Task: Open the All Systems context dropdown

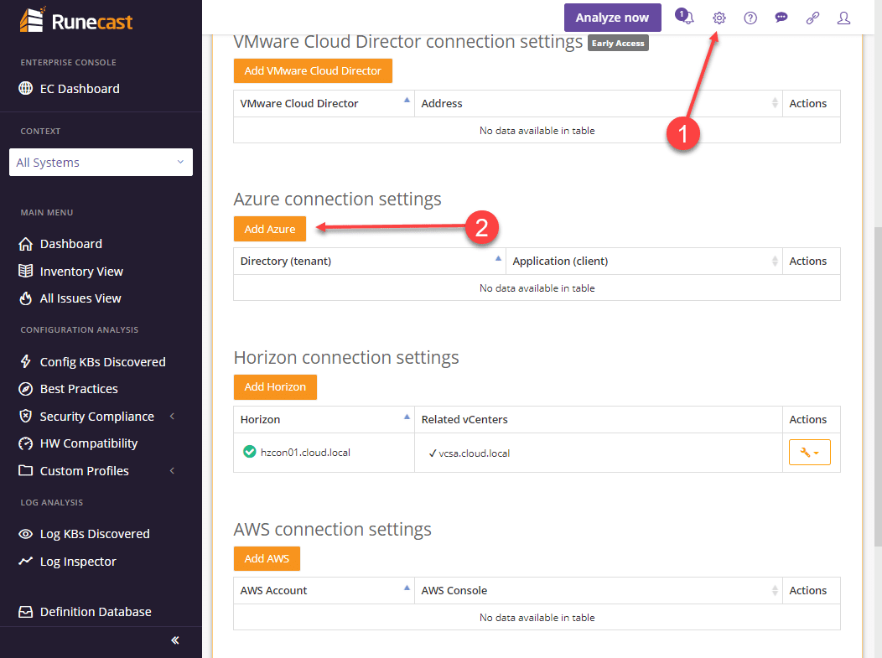Action: coord(101,162)
